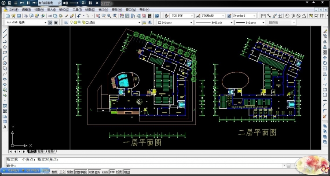The height and width of the screenshot is (176, 330).
Task: Toggle the 极轴 polar status button
Action: (x=70, y=172)
